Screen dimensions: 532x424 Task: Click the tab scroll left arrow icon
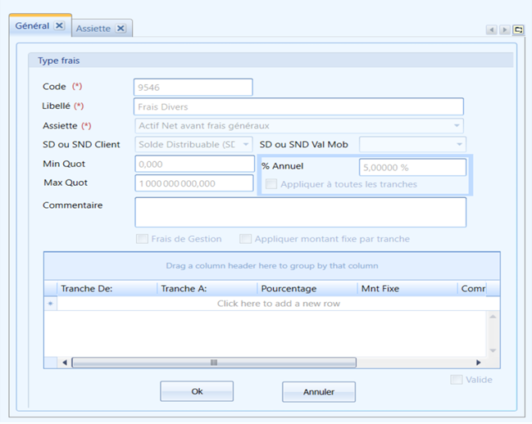click(491, 30)
